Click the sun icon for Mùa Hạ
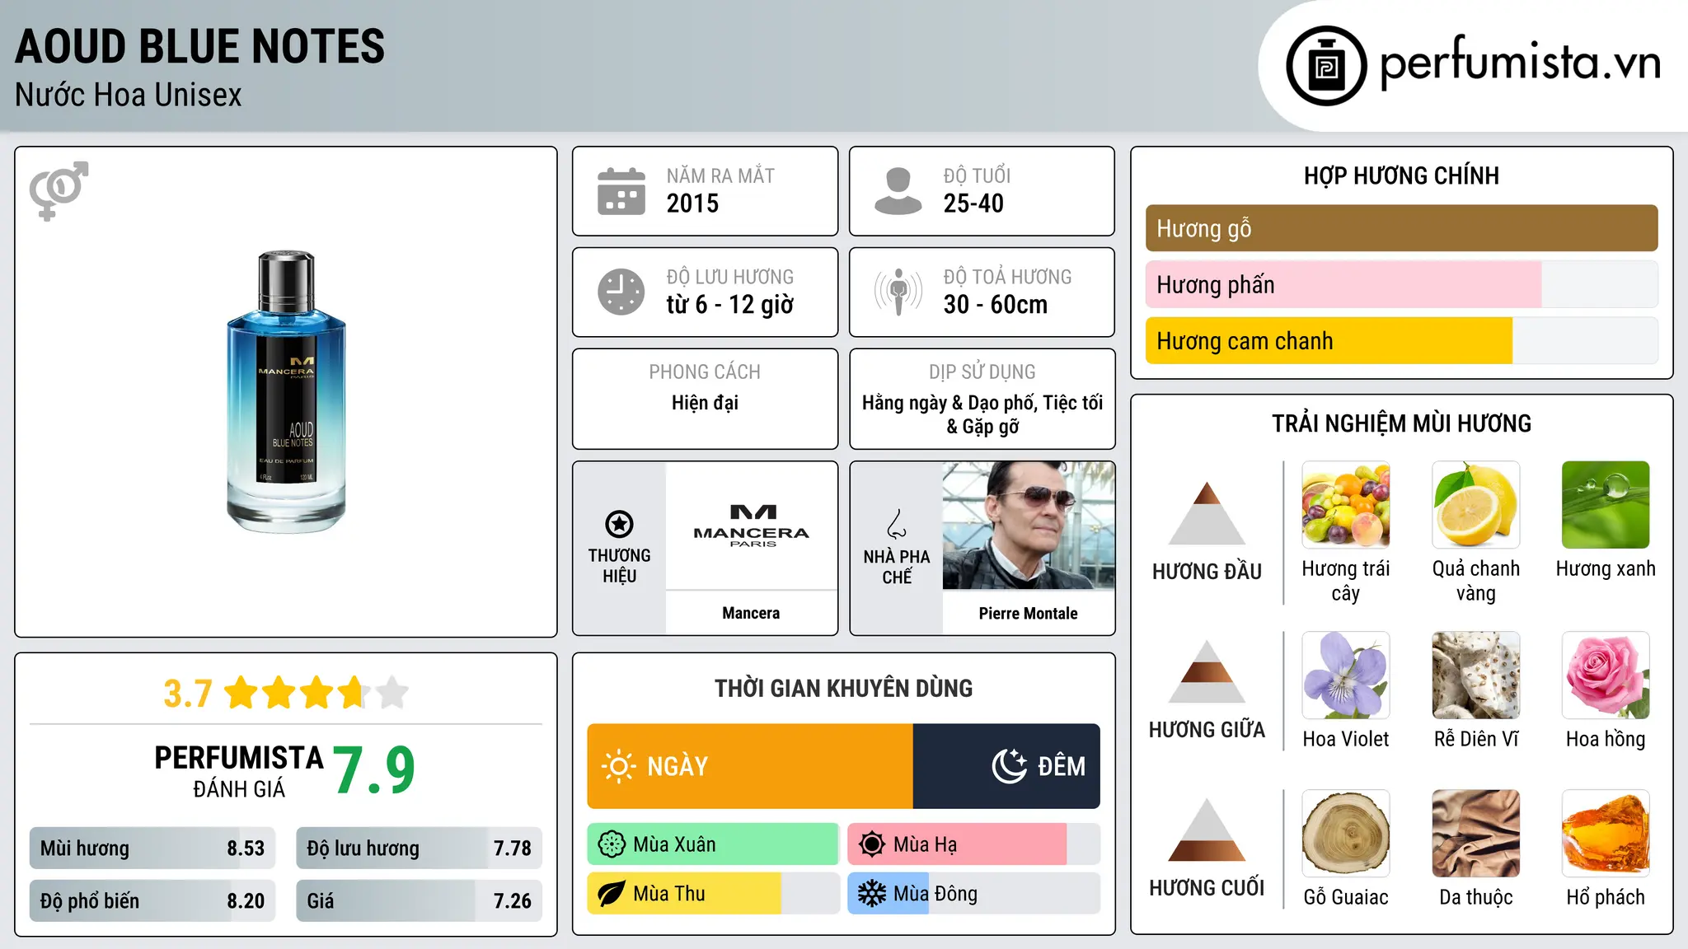 pos(872,844)
